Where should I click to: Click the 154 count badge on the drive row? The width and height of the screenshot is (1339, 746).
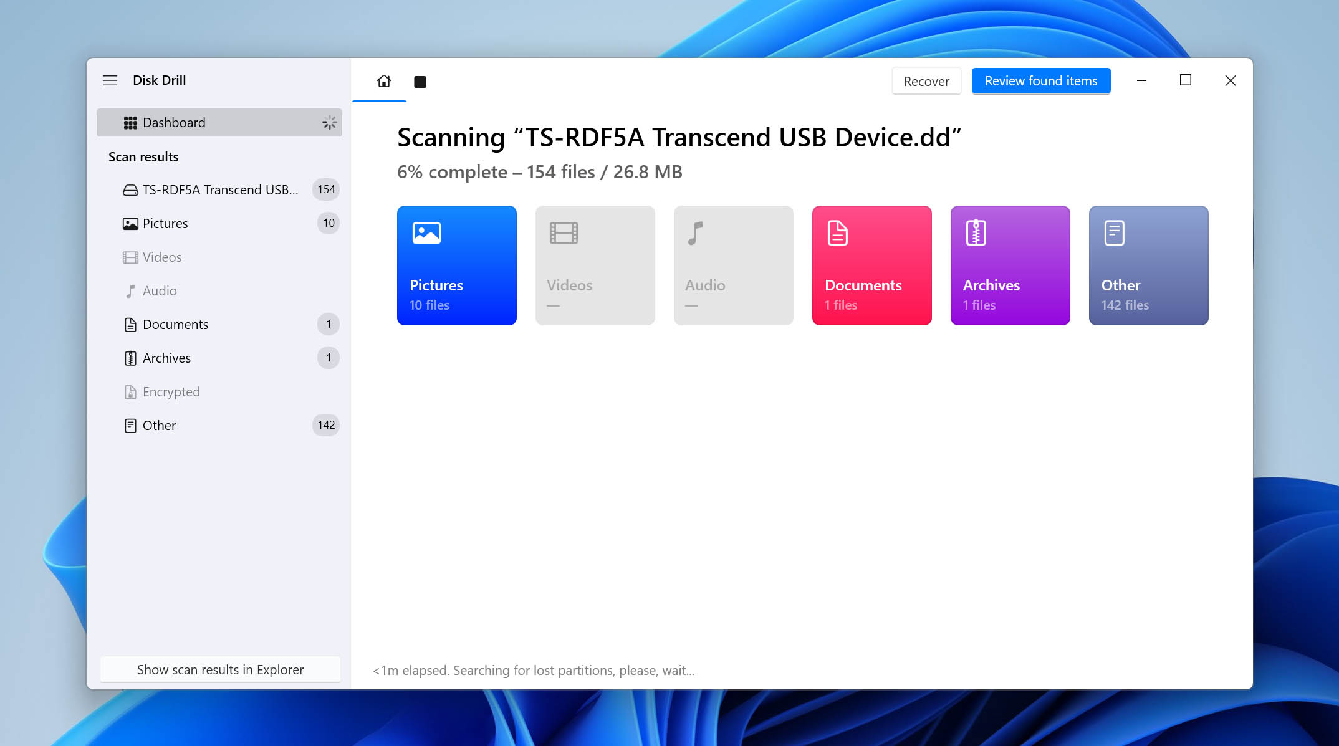pos(326,189)
